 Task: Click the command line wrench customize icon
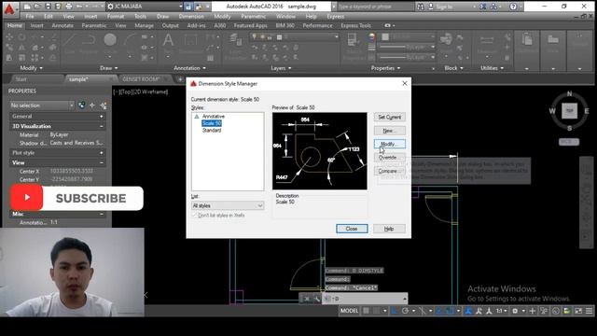(x=316, y=299)
